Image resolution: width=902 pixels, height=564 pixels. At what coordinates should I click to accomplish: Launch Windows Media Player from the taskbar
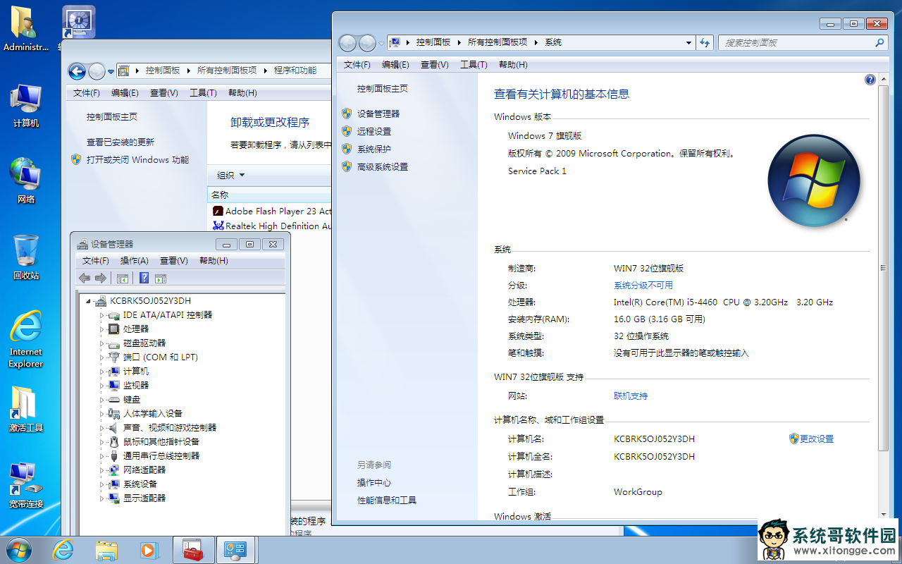tap(149, 550)
